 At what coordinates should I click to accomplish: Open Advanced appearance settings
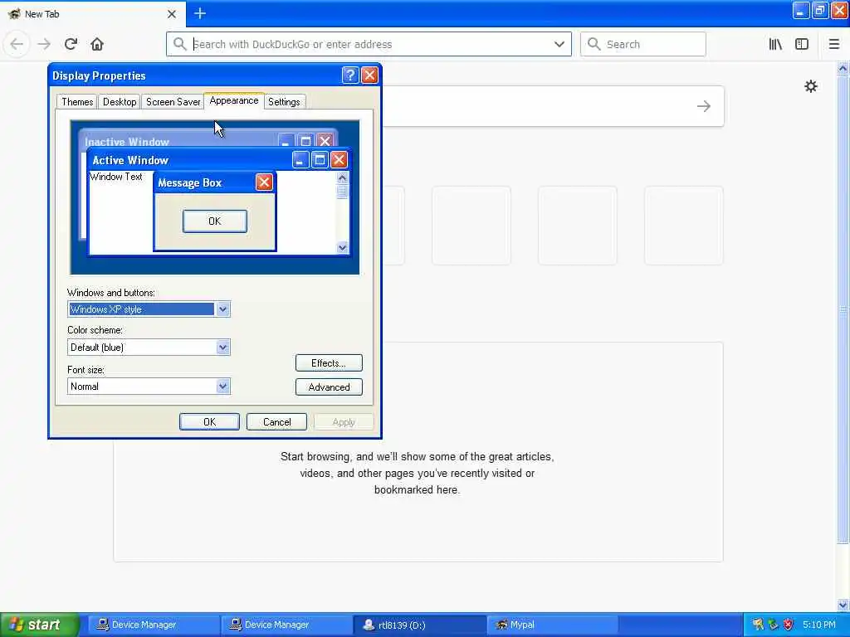click(x=329, y=387)
